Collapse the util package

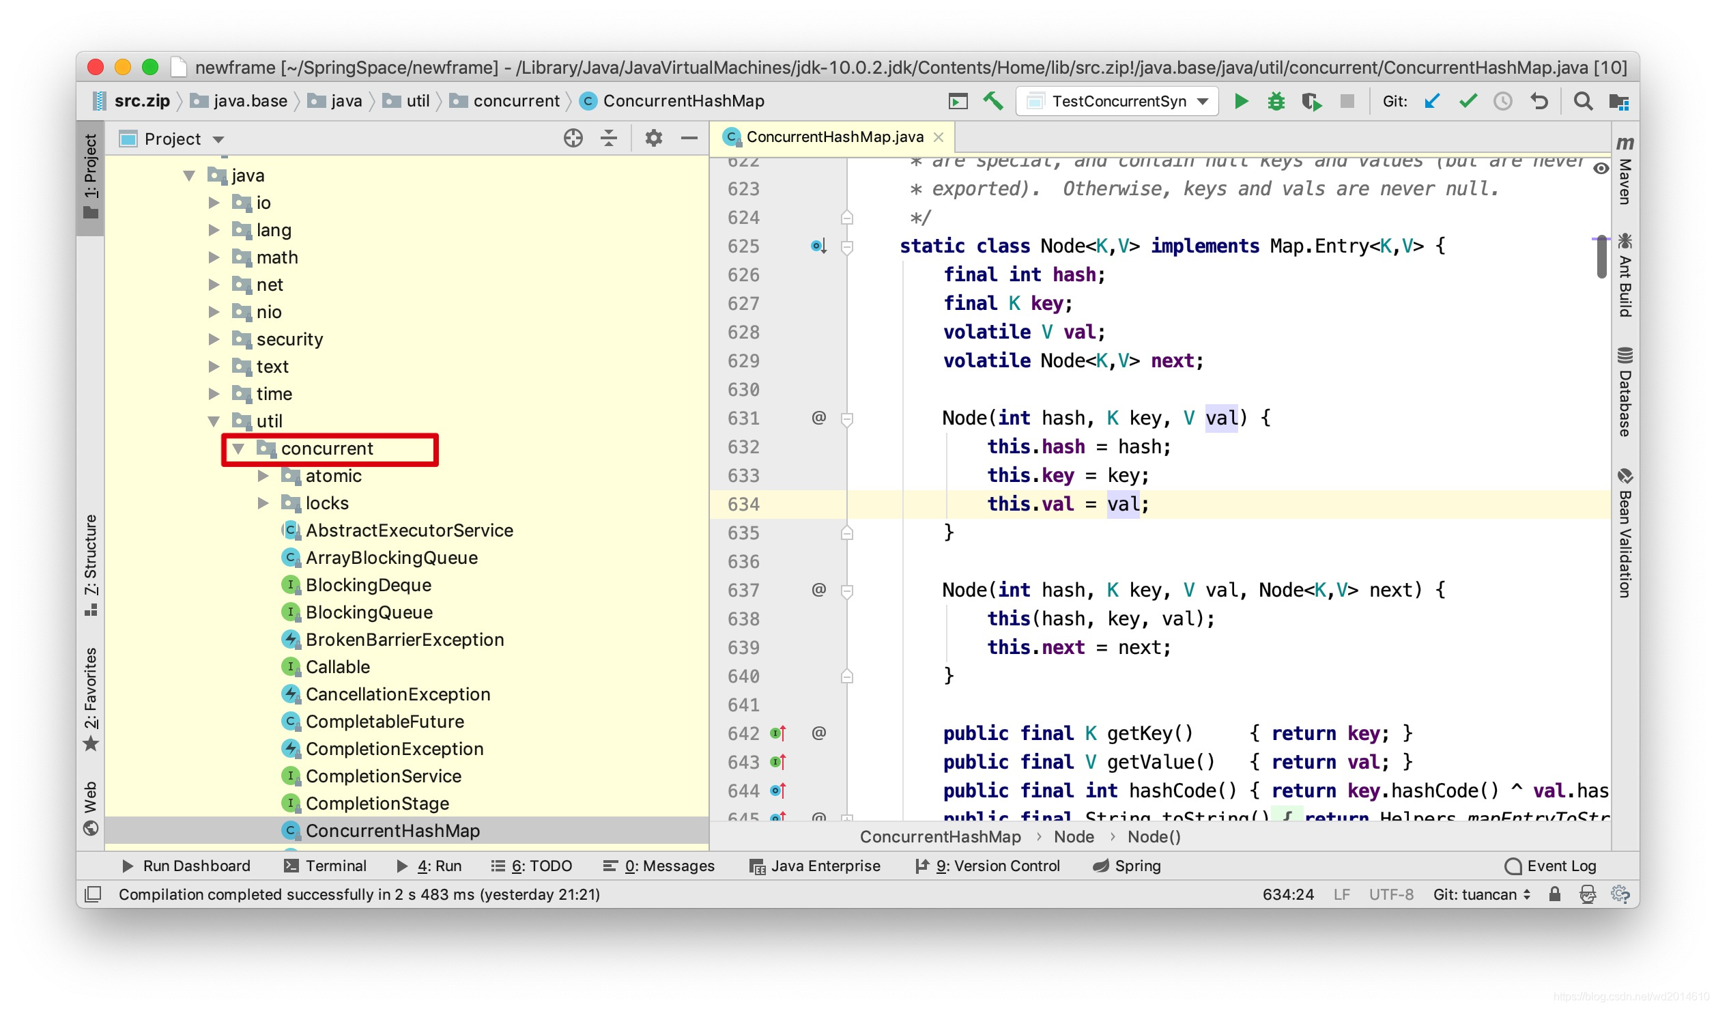214,421
